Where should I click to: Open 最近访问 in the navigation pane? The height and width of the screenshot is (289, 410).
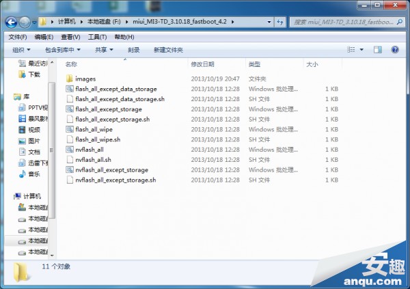point(33,64)
